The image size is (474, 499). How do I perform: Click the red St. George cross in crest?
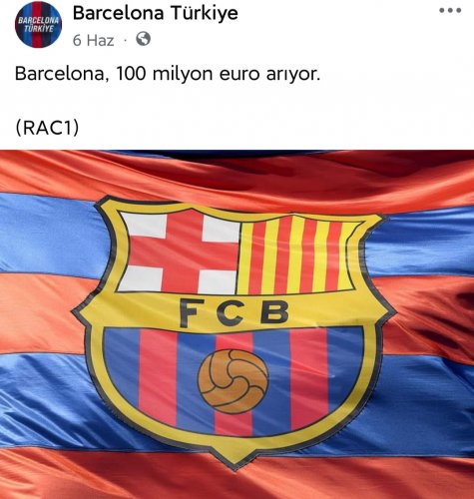click(x=180, y=252)
